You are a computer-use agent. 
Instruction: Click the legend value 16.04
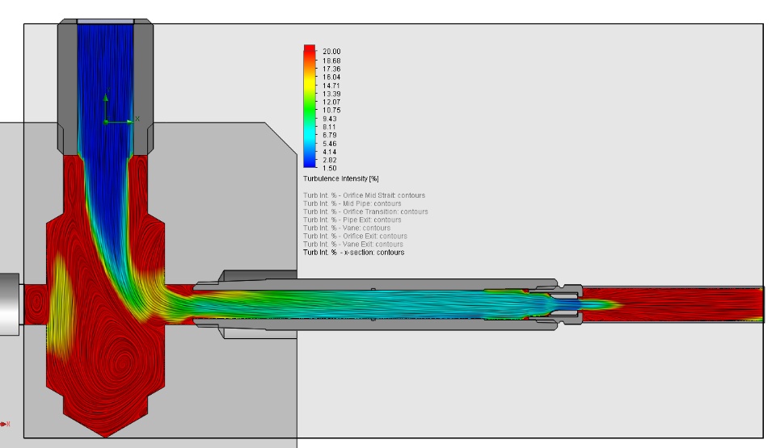point(331,77)
